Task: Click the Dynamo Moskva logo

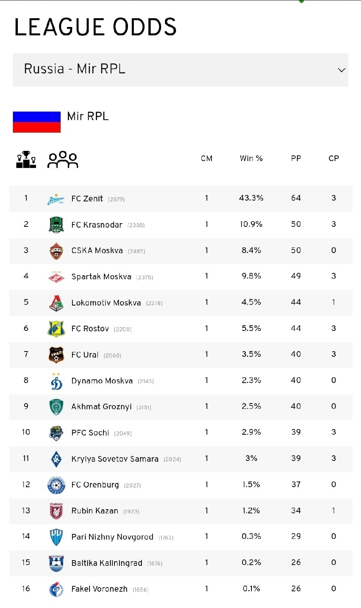Action: click(x=56, y=381)
